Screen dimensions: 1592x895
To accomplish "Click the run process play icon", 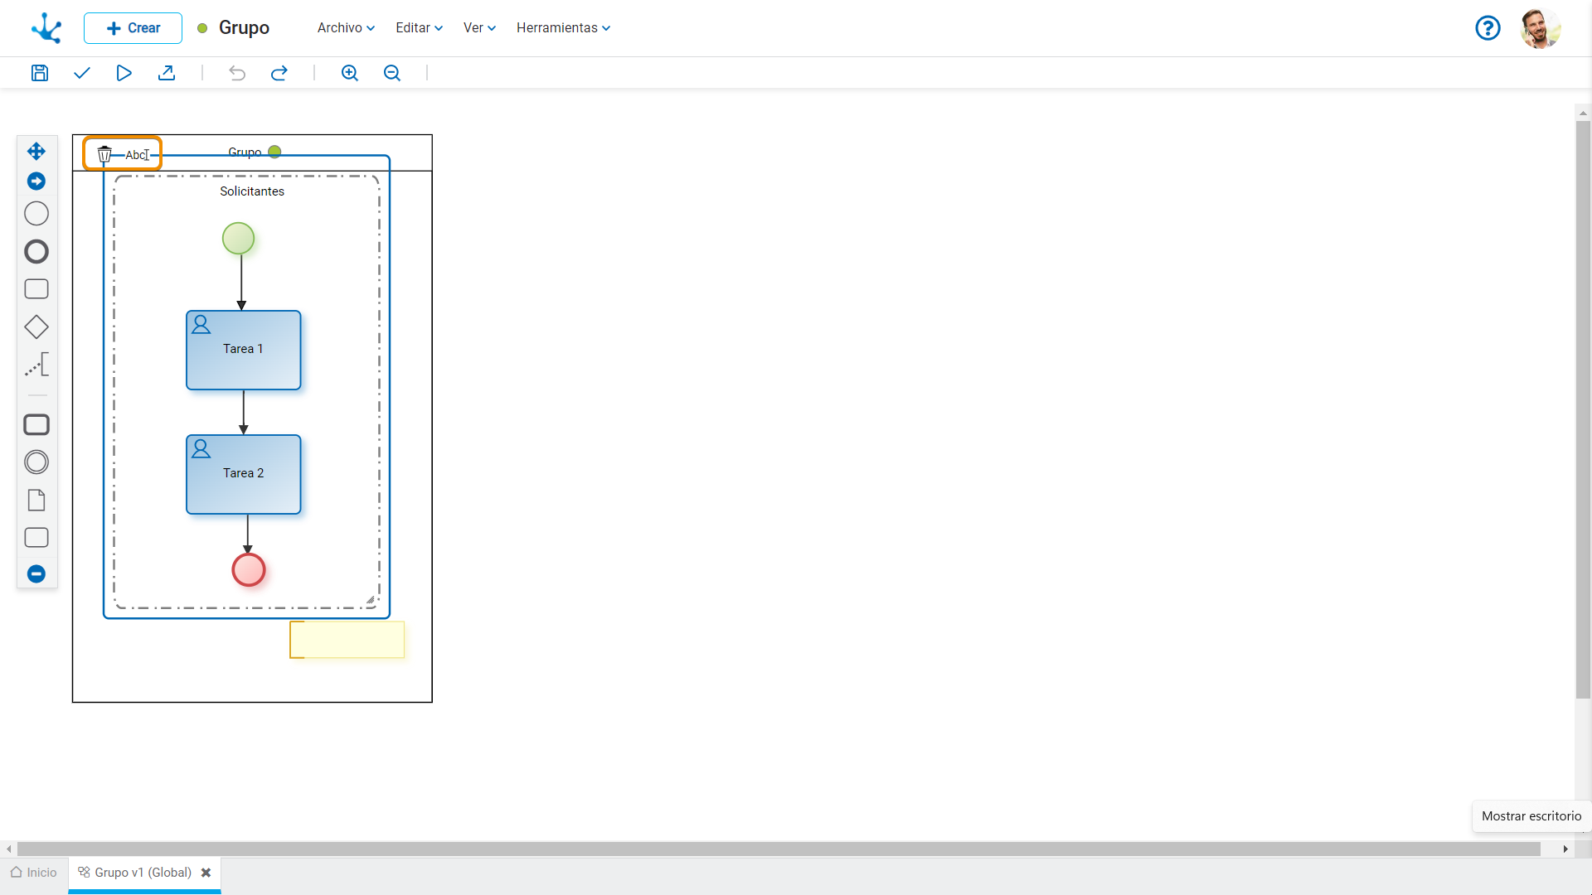I will 124,73.
